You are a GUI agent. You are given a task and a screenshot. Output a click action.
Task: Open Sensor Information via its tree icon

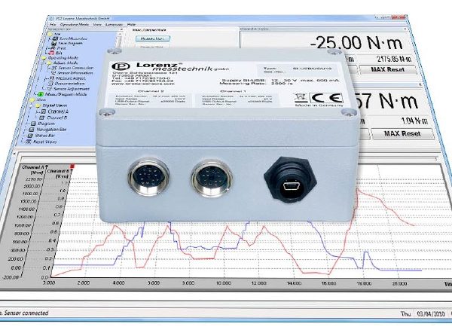pyautogui.click(x=54, y=73)
